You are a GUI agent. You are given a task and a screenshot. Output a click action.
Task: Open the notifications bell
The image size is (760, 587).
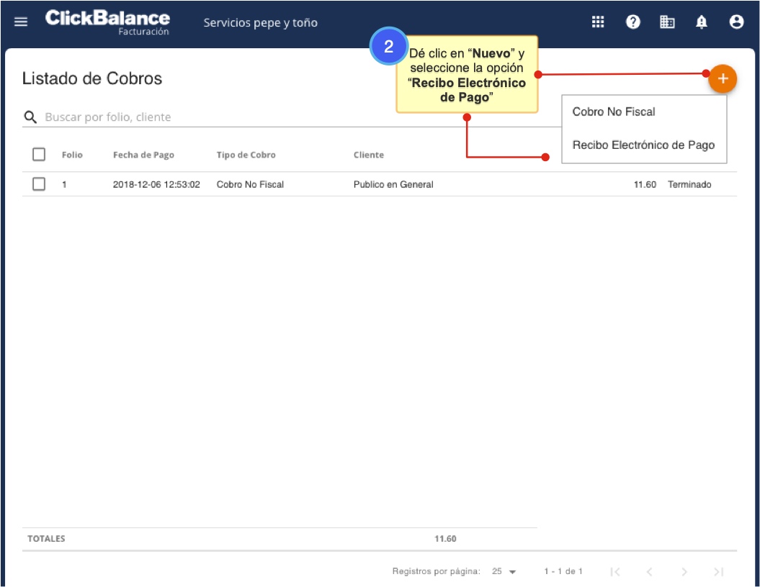[702, 22]
